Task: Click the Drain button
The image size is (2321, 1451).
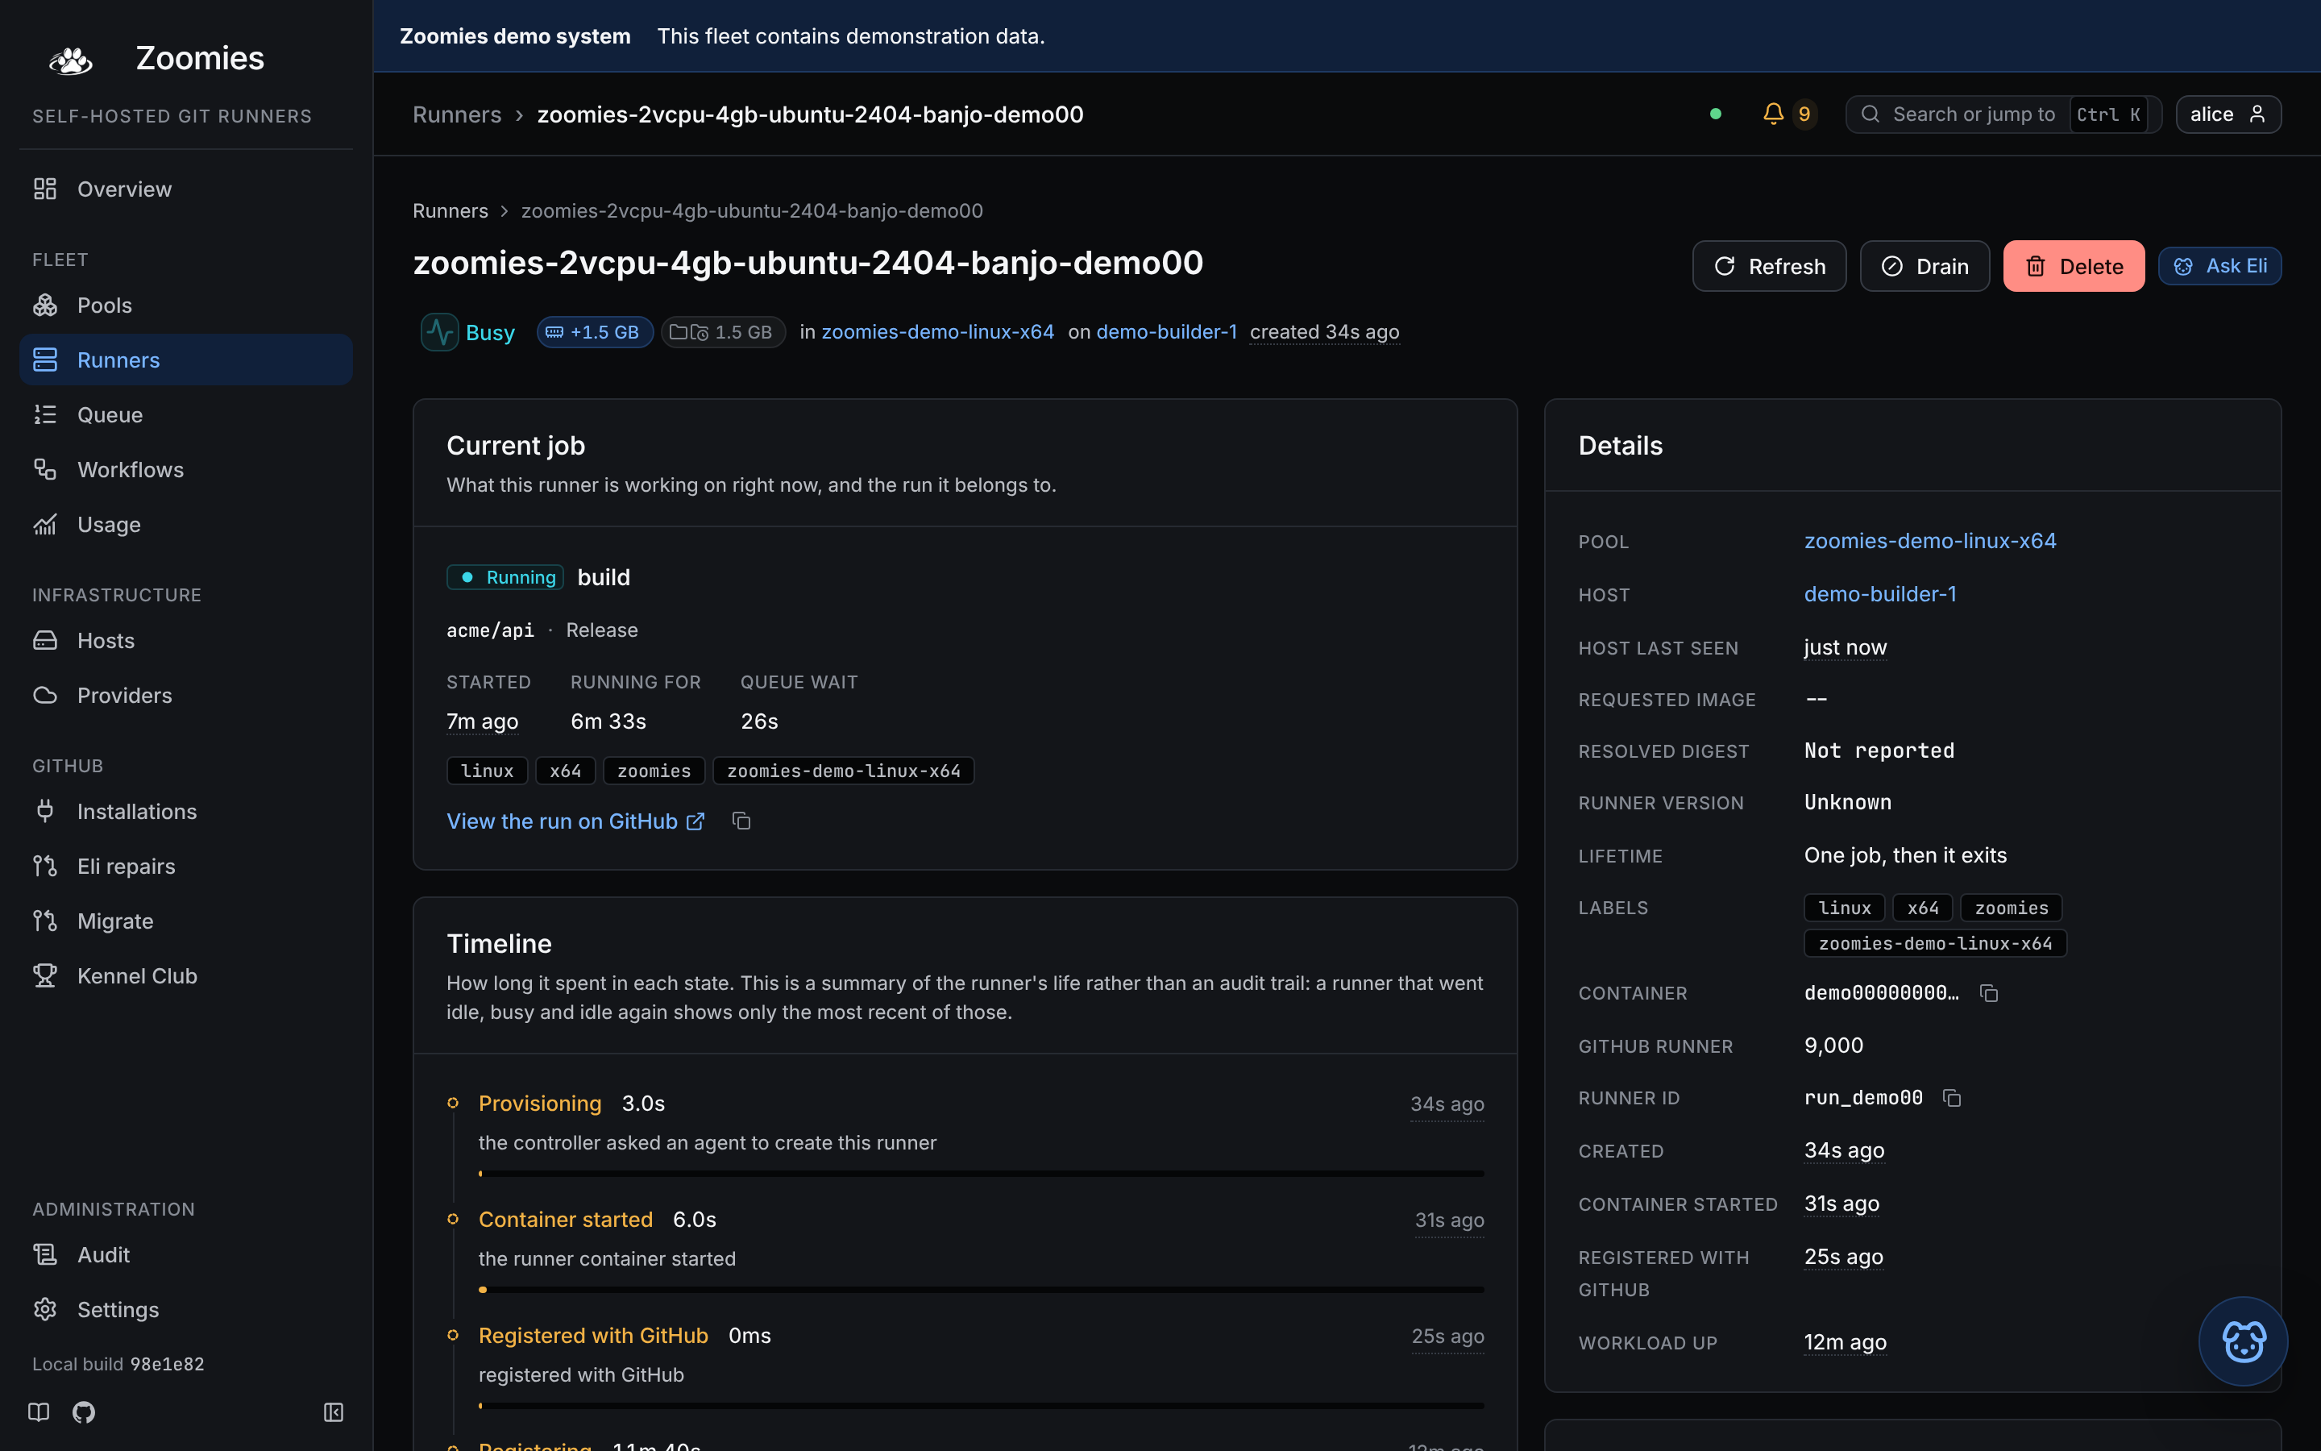Action: (1924, 266)
